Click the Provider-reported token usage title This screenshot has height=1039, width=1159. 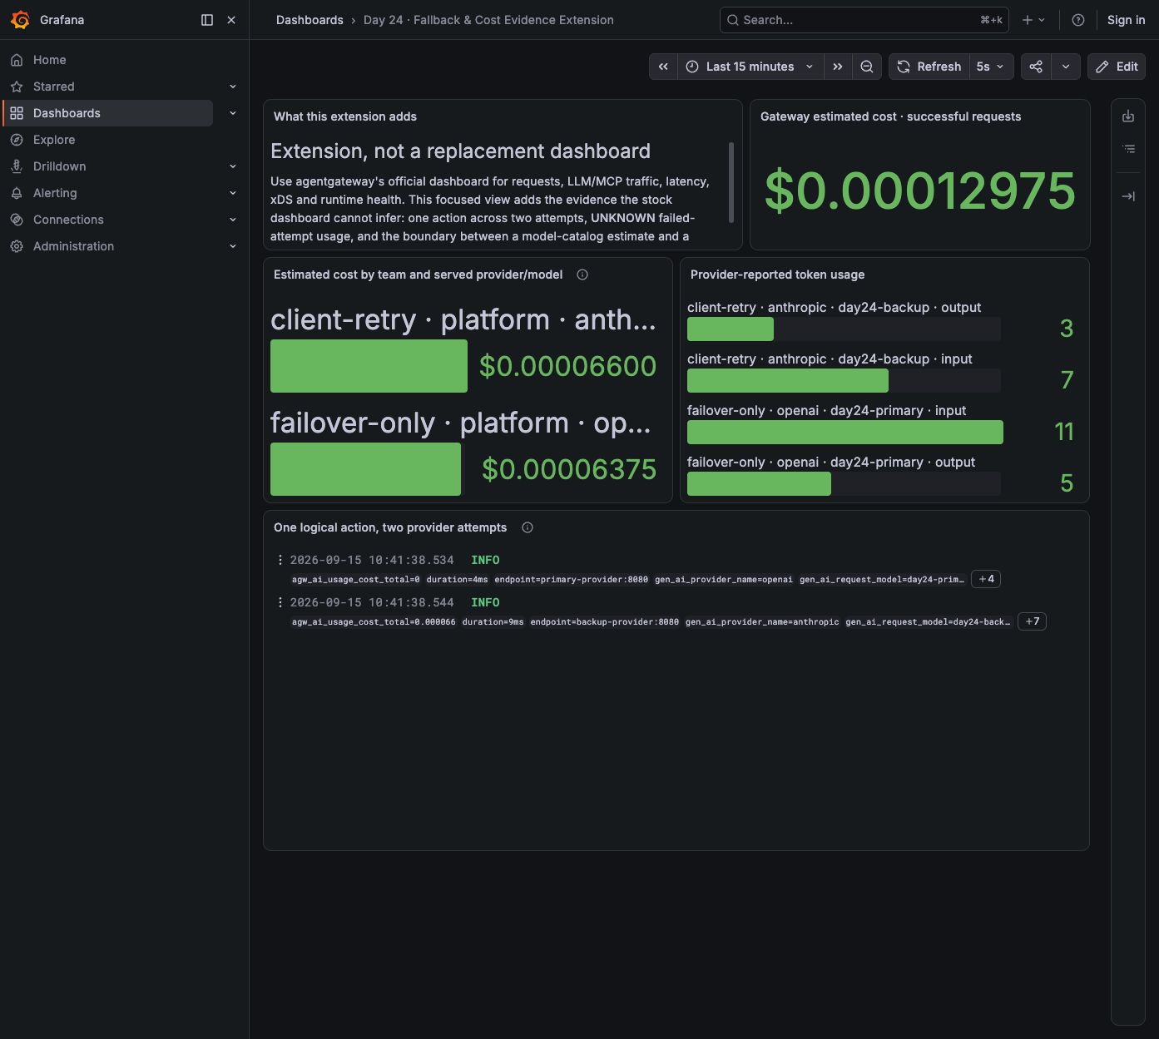point(777,275)
